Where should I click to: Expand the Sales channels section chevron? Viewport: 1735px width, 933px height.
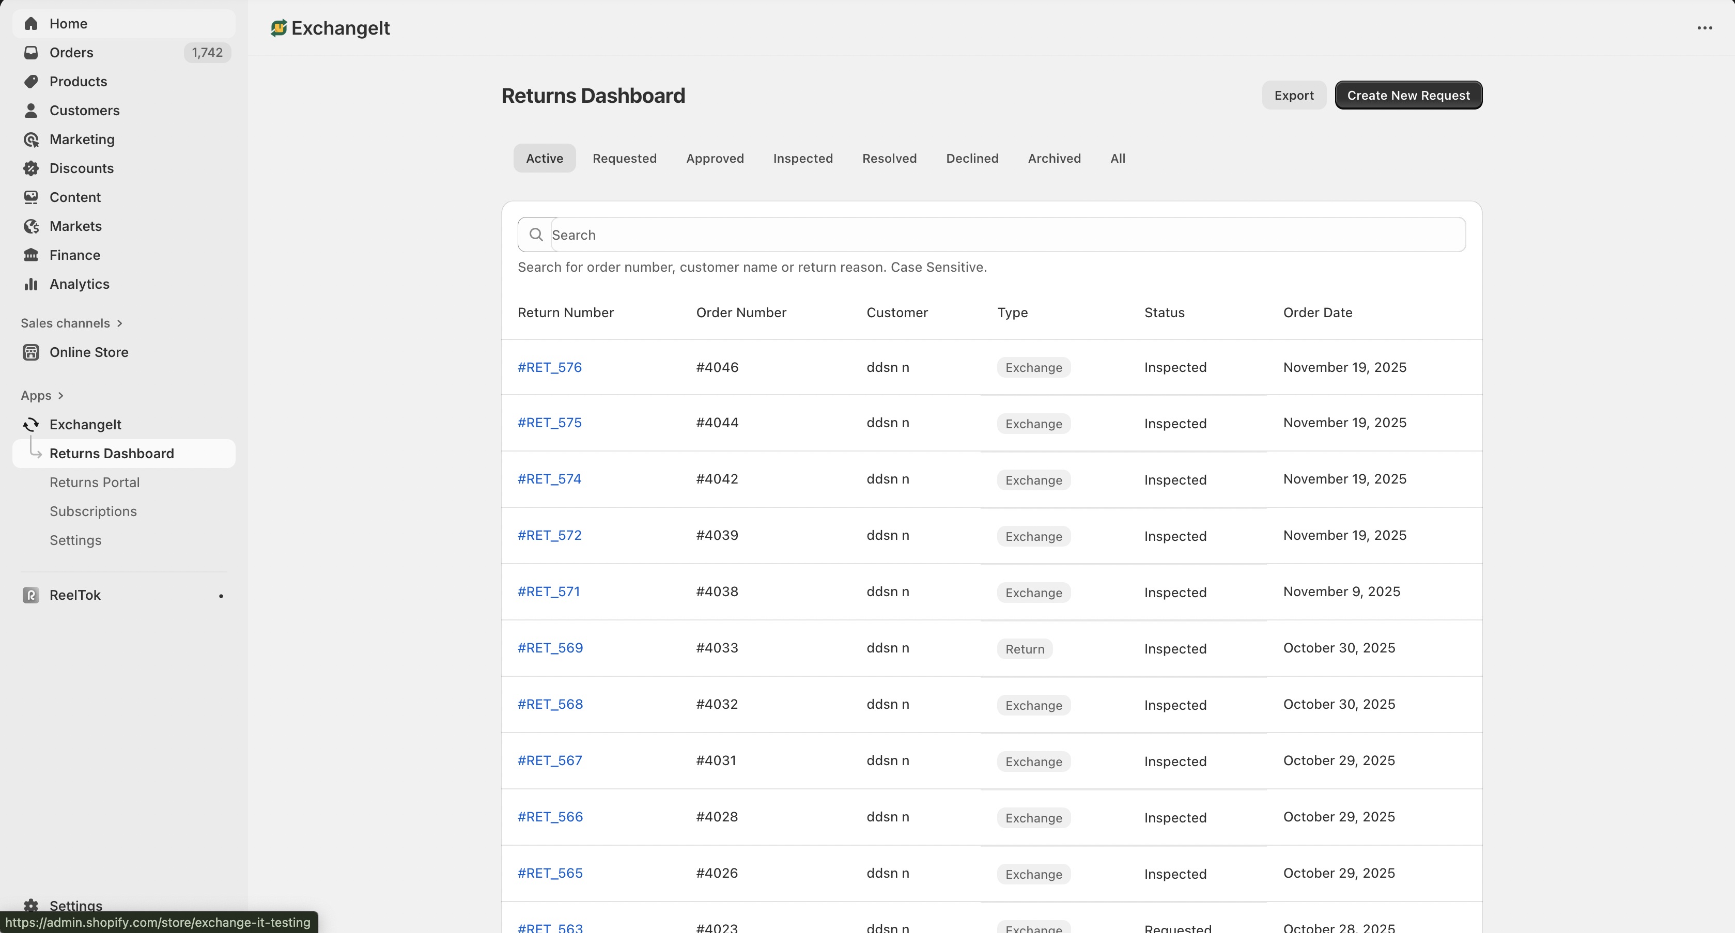[x=120, y=323]
